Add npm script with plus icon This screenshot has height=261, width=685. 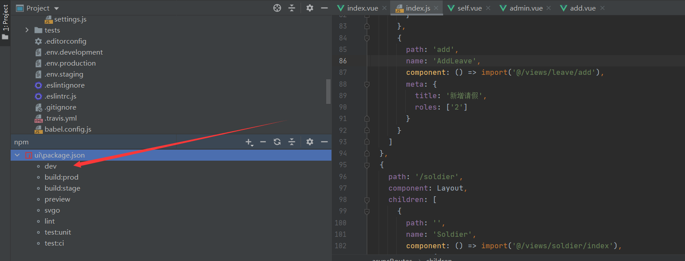pyautogui.click(x=249, y=142)
